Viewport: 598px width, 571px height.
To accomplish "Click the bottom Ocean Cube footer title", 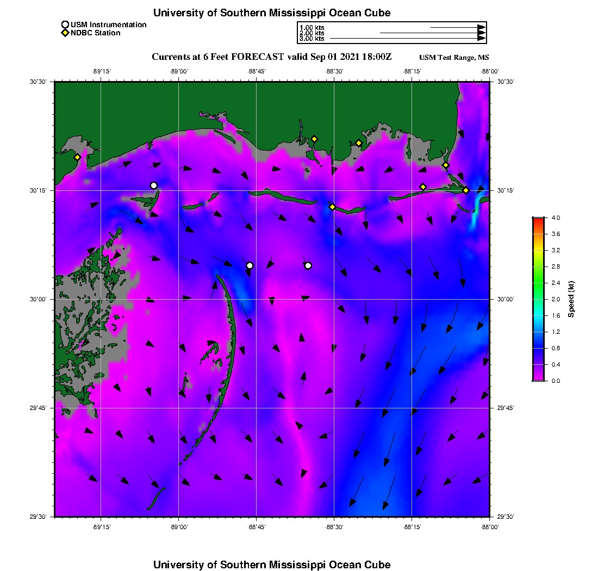I will tap(272, 564).
